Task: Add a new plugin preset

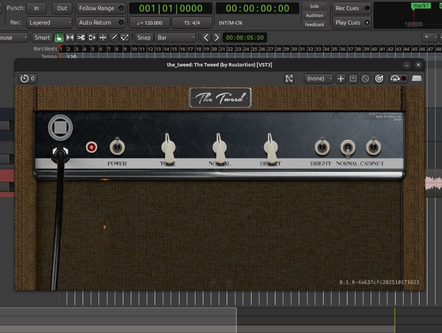Action: tap(340, 79)
